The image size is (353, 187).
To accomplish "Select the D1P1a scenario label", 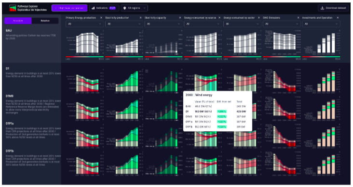I will click(x=10, y=124).
